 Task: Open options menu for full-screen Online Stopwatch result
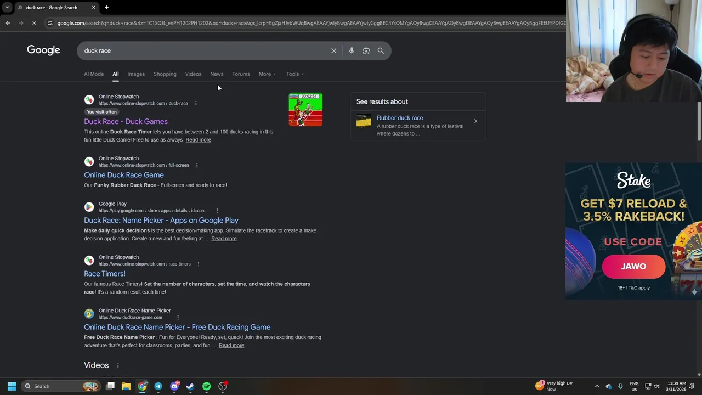click(197, 165)
